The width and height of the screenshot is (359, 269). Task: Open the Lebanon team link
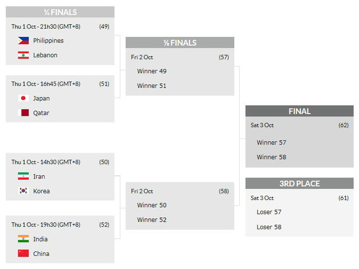45,55
